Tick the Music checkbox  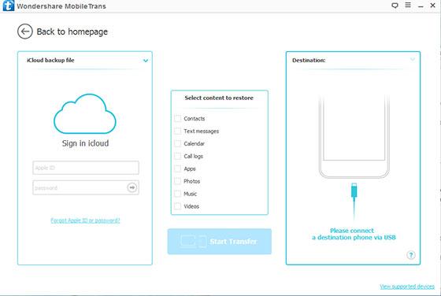point(177,194)
